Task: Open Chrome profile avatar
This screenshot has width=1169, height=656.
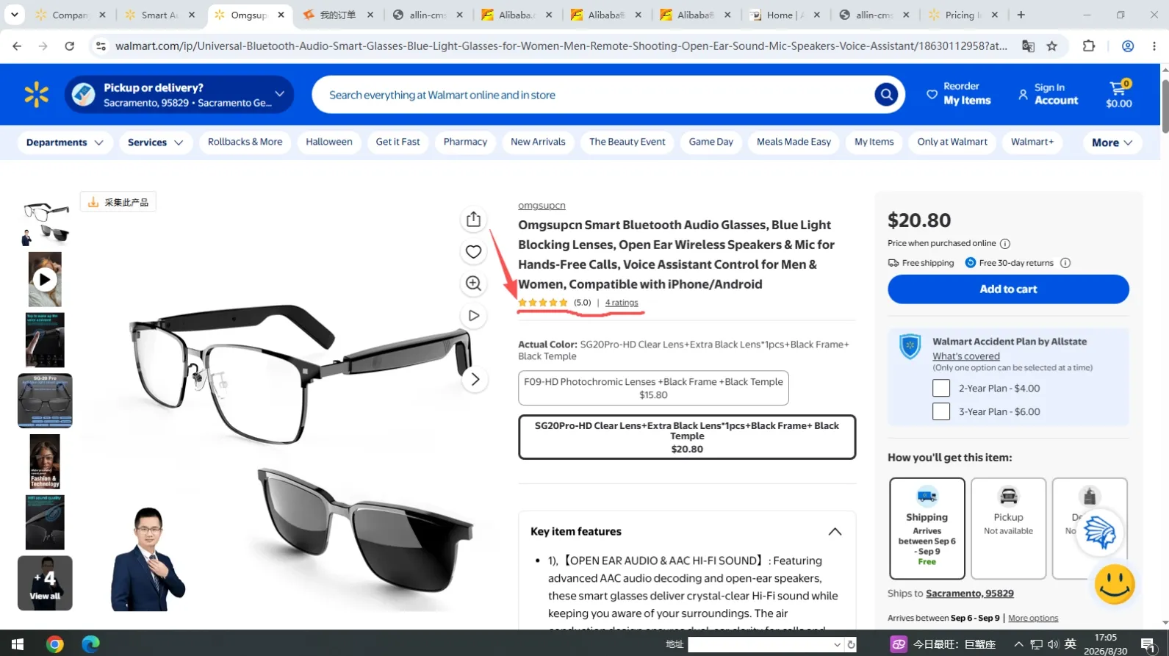Action: click(1127, 46)
